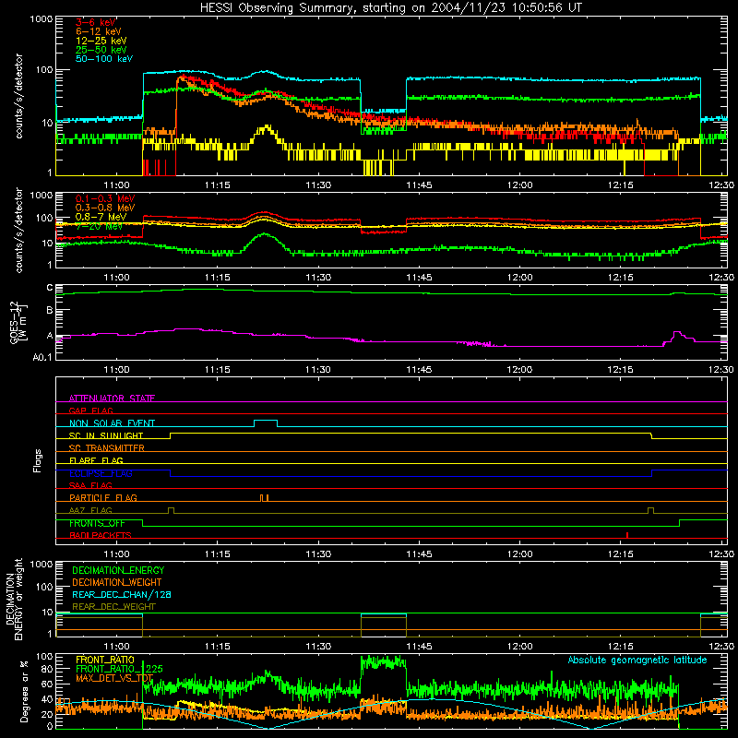Click the A0.1 tick label on GOES axis
The width and height of the screenshot is (738, 738).
tap(42, 357)
